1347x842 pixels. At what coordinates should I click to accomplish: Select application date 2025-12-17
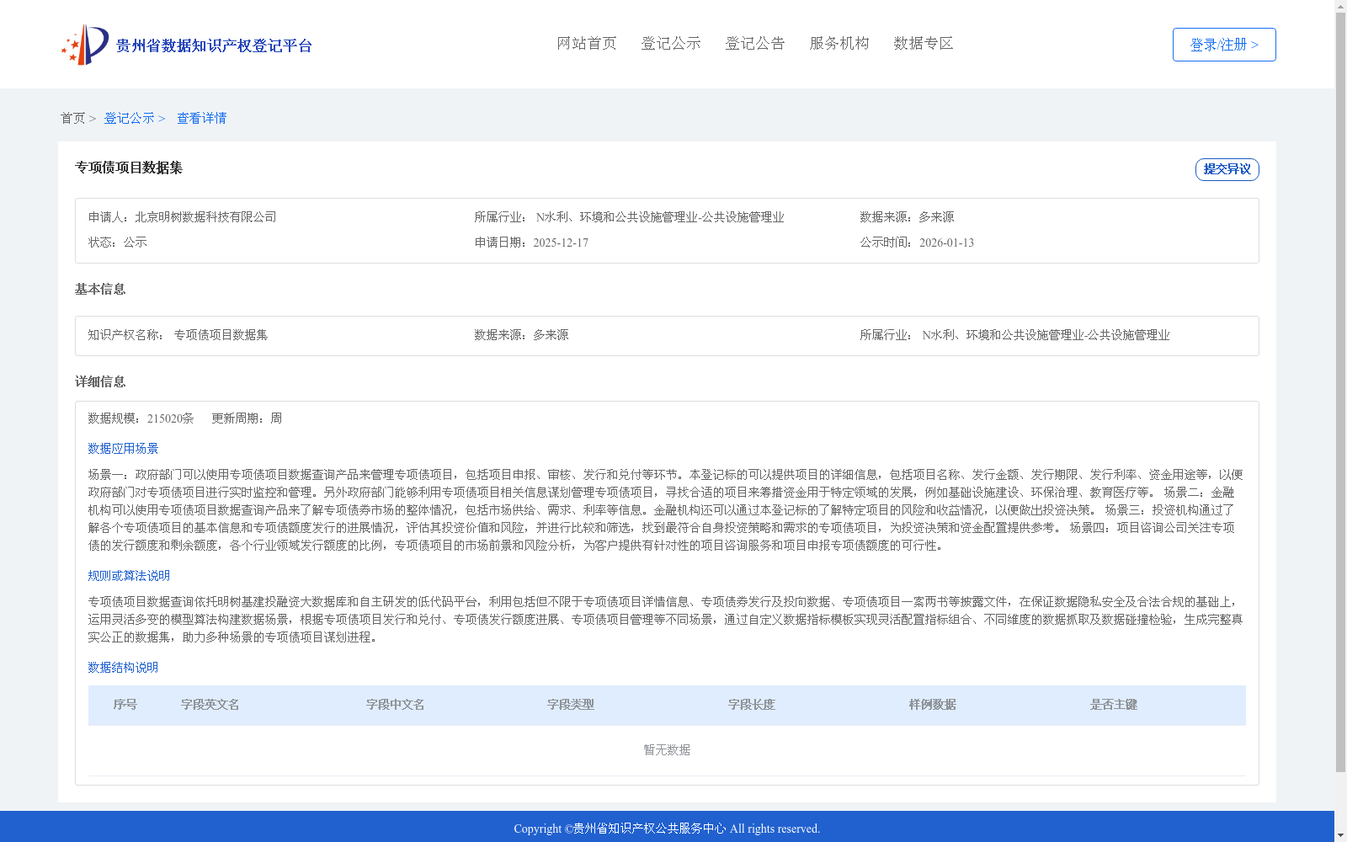(x=561, y=242)
